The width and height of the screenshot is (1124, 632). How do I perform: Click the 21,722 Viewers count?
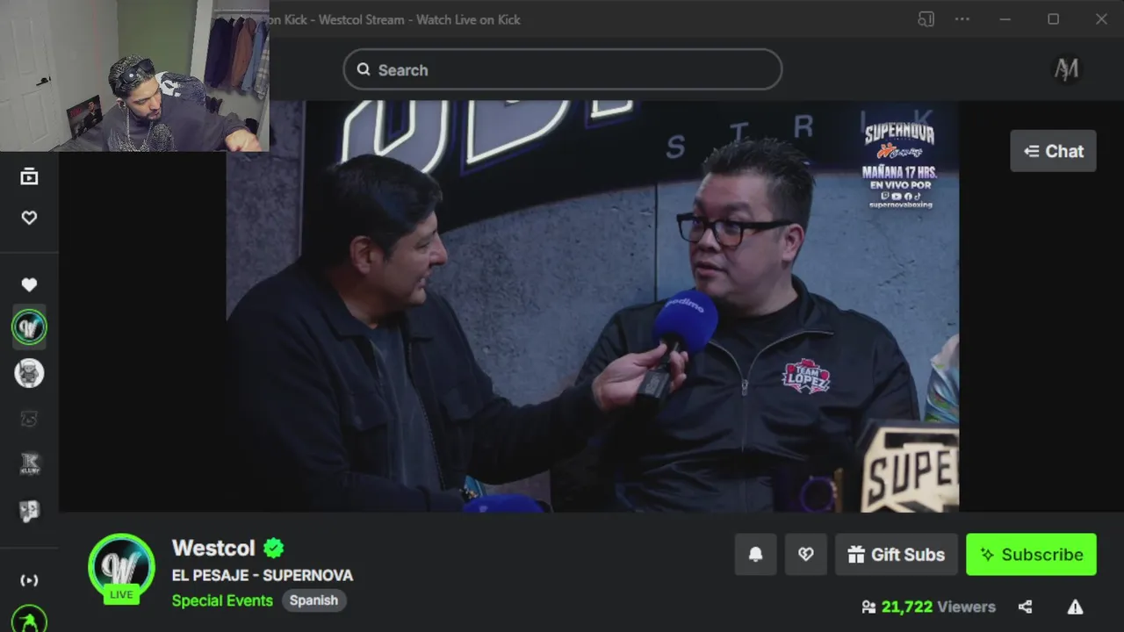[939, 607]
